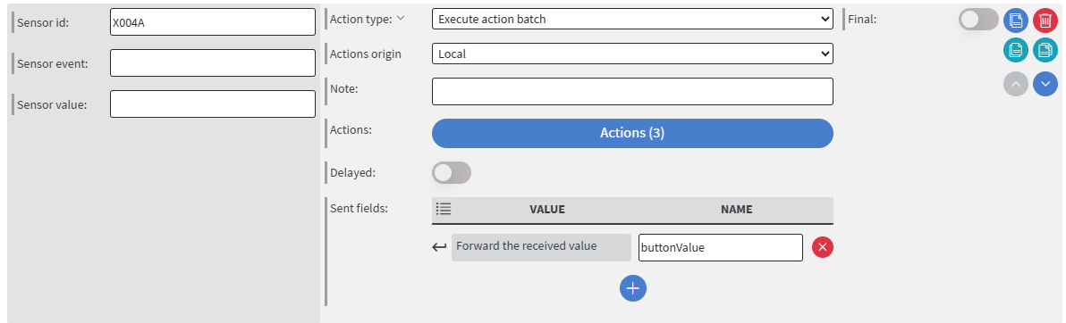This screenshot has width=1066, height=323.
Task: Click the right teal paste icon
Action: tap(1045, 50)
